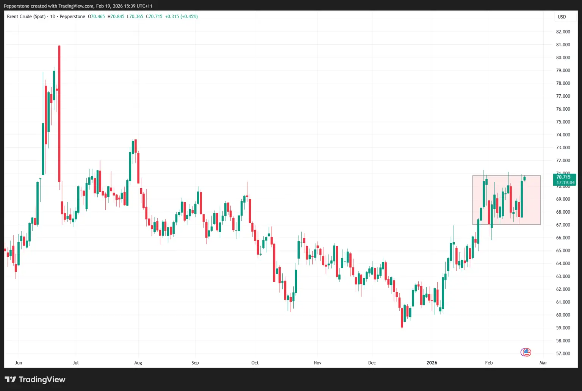The height and width of the screenshot is (391, 582).
Task: Select the pink shaded rectangle drawing
Action: (506, 200)
